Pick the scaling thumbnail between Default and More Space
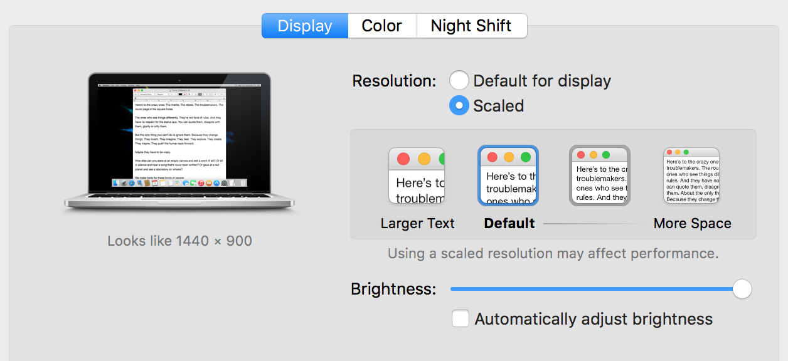Screen dimensions: 788x361 tap(599, 175)
